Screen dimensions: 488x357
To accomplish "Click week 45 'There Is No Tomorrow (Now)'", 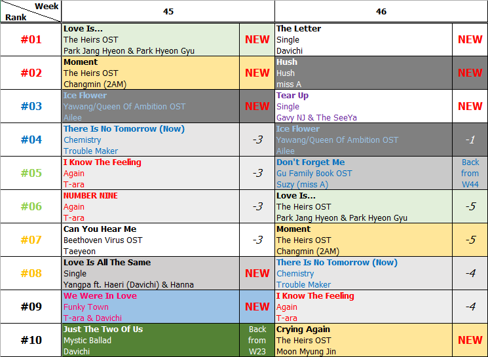I will (x=151, y=140).
